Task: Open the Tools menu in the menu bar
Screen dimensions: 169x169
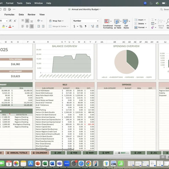Action: (x=19, y=3)
